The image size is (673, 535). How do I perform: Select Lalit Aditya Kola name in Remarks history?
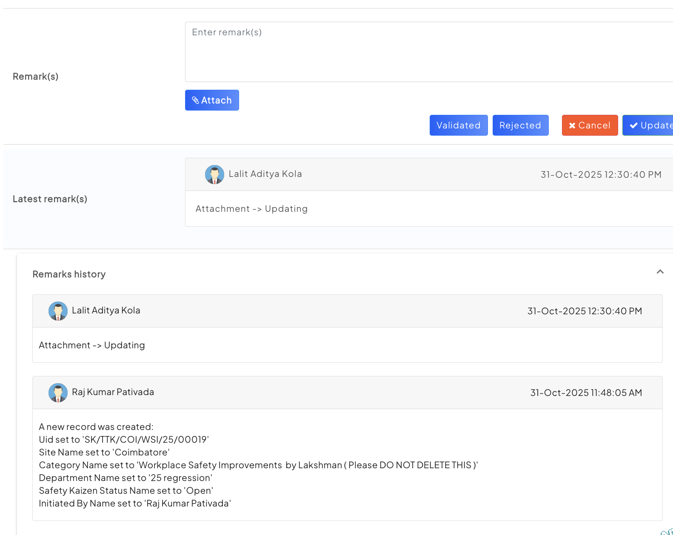pos(106,310)
